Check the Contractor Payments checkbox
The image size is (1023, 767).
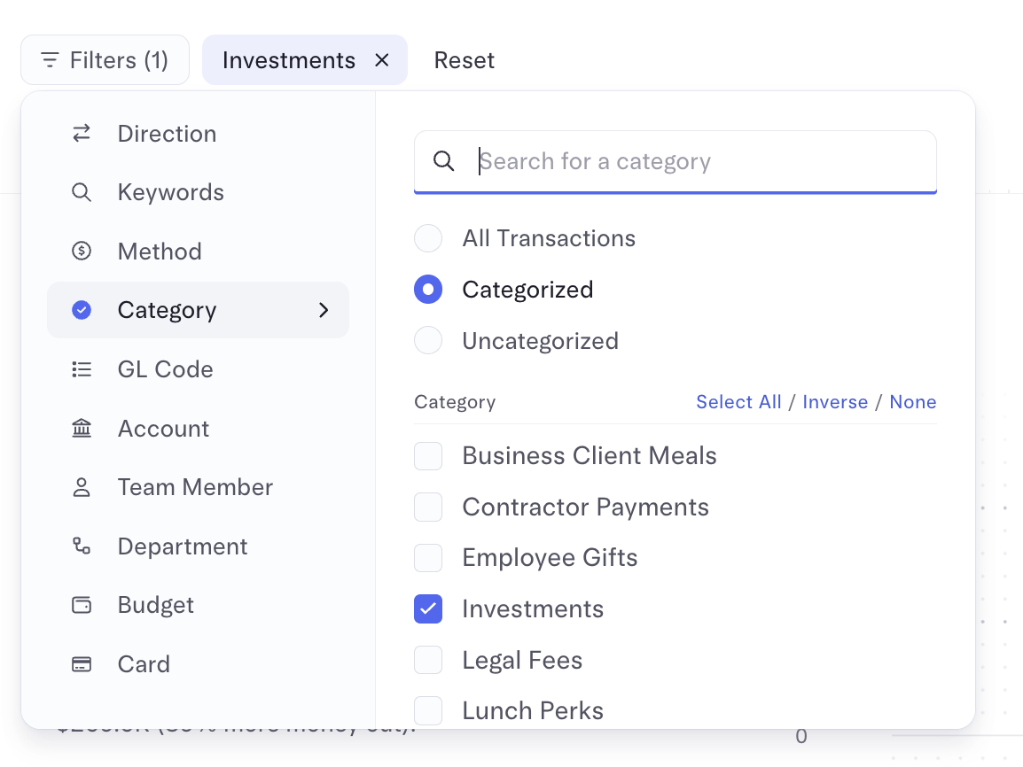[x=428, y=507]
